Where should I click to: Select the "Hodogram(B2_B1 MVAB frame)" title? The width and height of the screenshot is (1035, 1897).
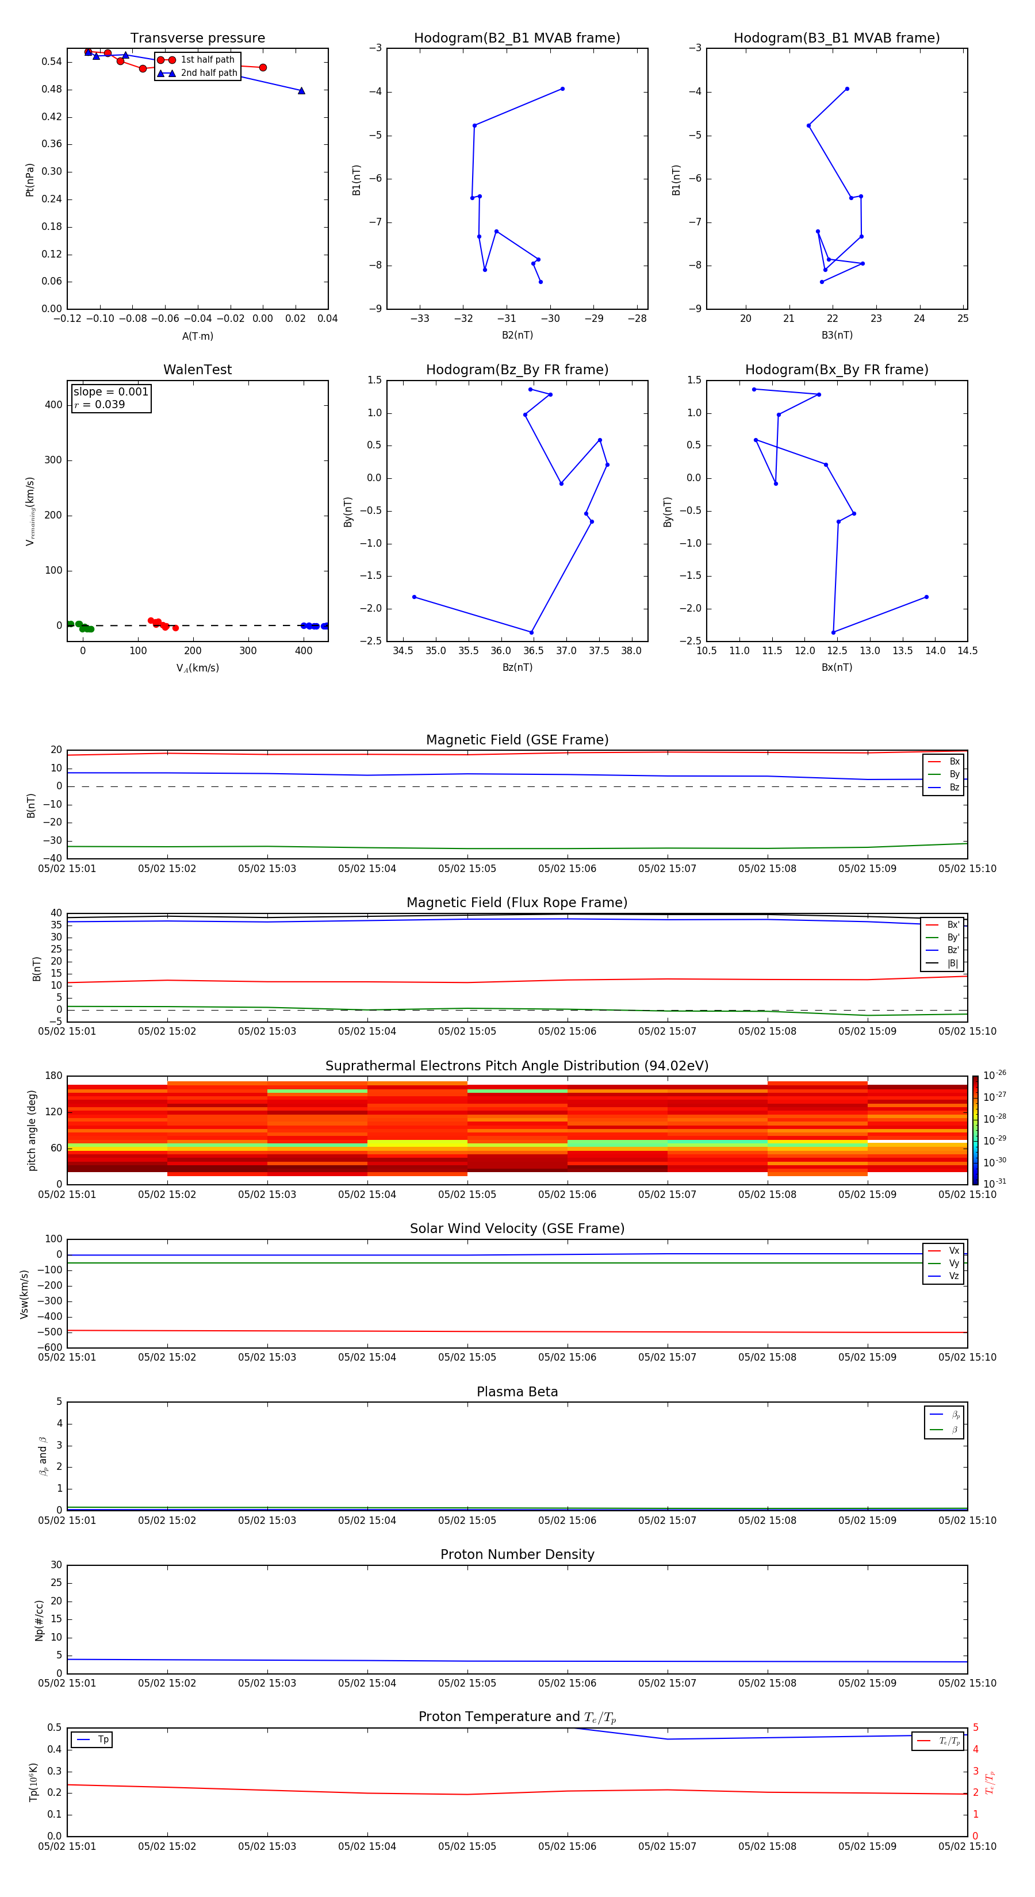click(x=517, y=39)
